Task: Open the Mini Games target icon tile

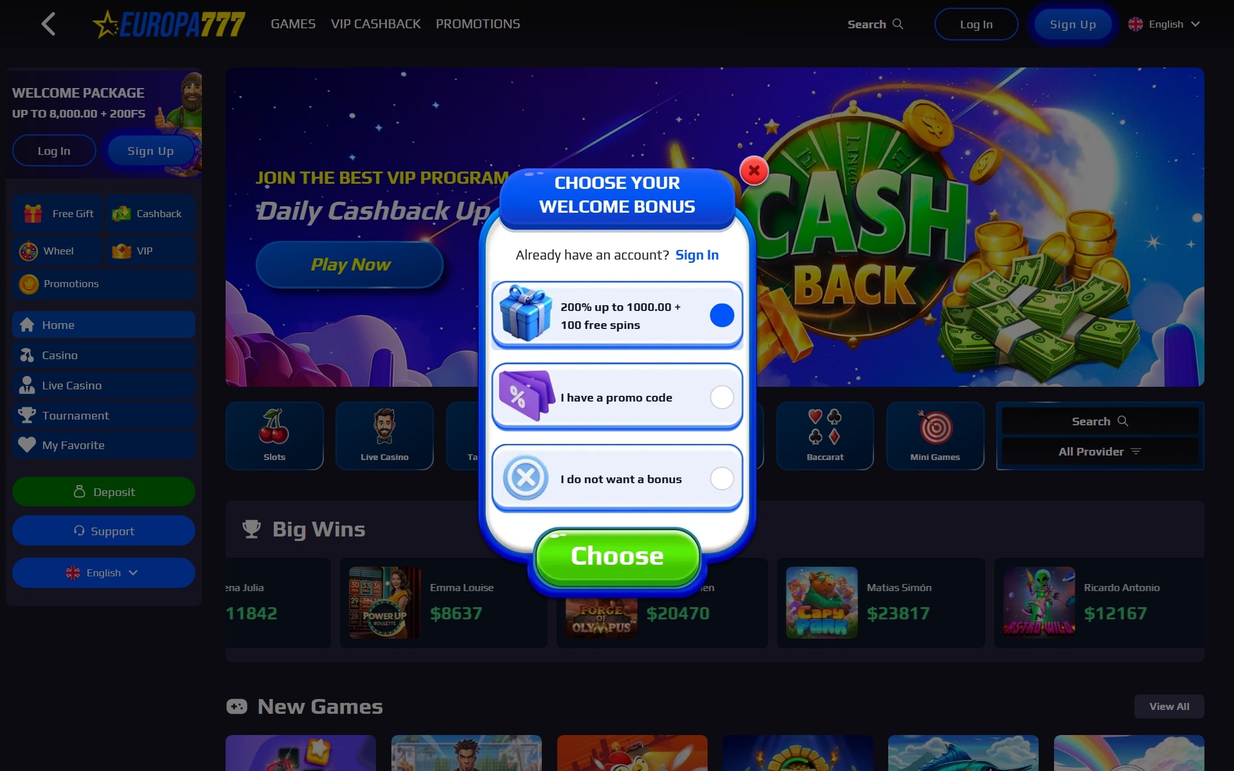Action: point(935,436)
